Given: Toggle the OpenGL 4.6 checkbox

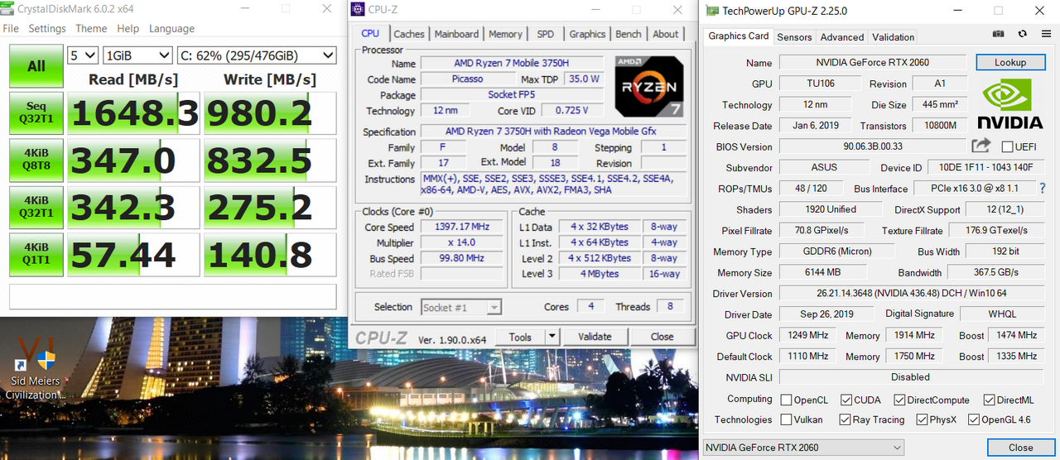Looking at the screenshot, I should 974,419.
